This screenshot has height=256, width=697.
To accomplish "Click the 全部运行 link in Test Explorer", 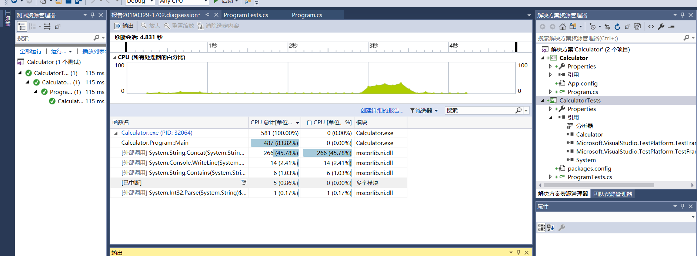I will [31, 51].
